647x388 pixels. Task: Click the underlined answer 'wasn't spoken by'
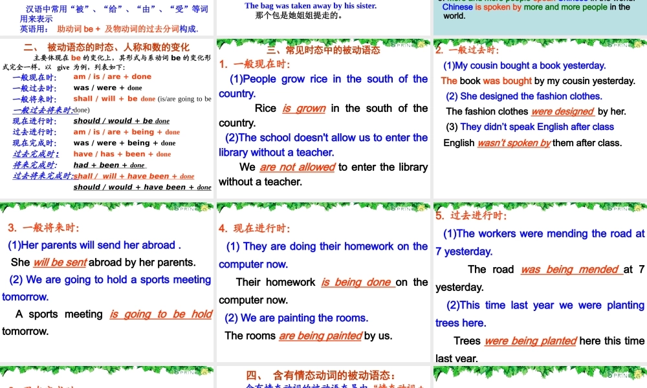point(514,143)
